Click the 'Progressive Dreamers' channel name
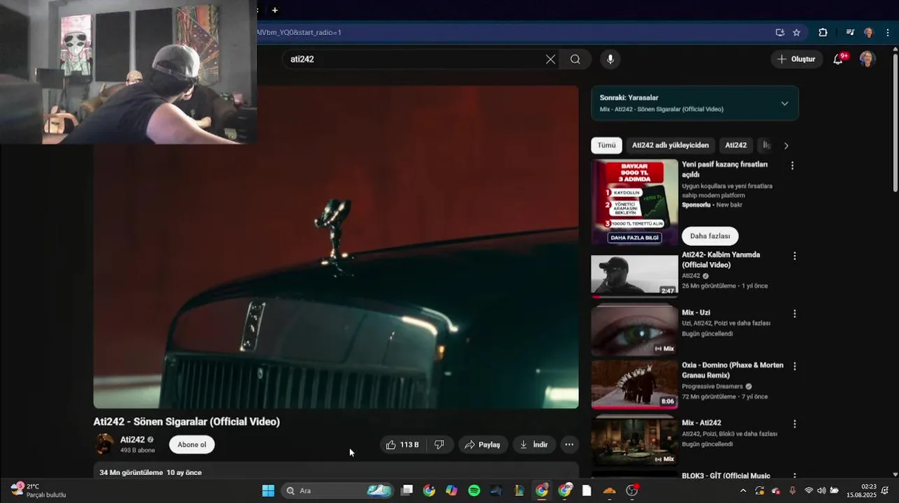Image resolution: width=899 pixels, height=503 pixels. click(x=712, y=386)
